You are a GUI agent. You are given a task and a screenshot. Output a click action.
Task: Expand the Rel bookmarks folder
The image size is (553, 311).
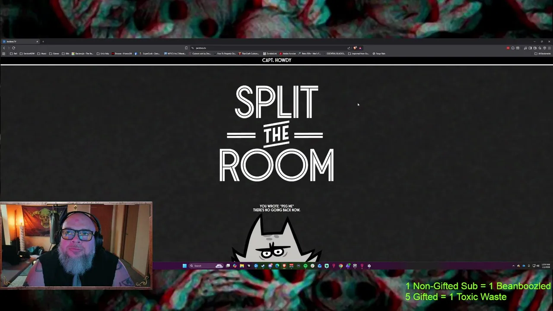point(13,54)
